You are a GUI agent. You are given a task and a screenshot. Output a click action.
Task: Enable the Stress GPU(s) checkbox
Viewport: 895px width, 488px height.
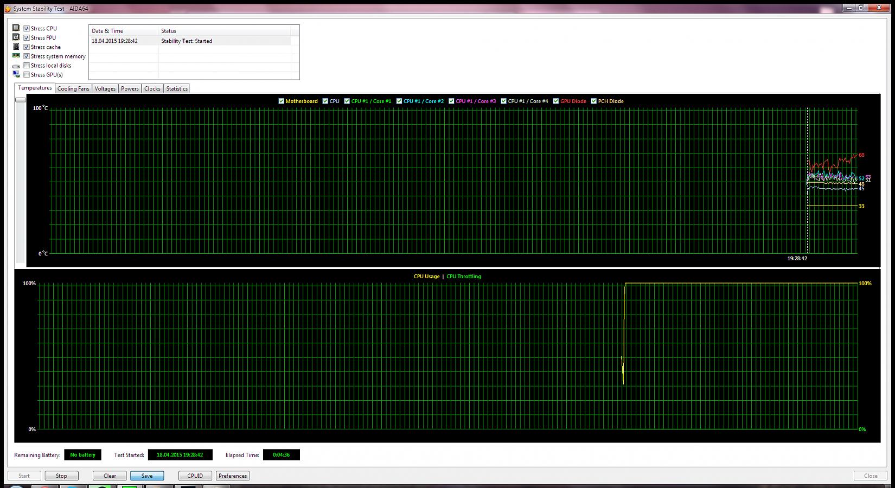click(x=27, y=74)
